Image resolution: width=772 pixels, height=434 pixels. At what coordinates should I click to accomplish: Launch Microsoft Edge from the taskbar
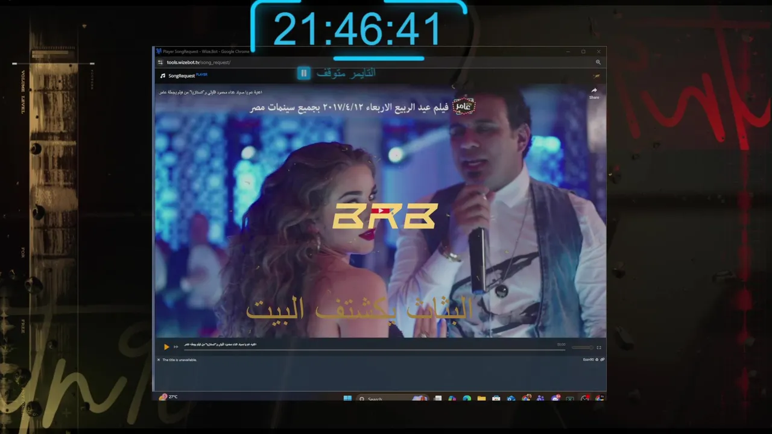[466, 398]
